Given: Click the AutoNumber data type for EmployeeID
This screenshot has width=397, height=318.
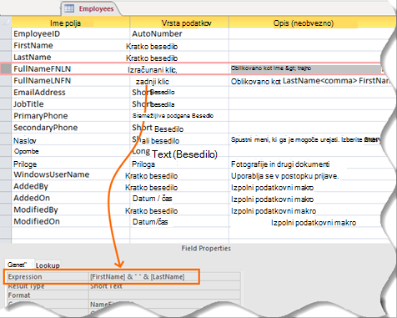Looking at the screenshot, I should click(179, 34).
